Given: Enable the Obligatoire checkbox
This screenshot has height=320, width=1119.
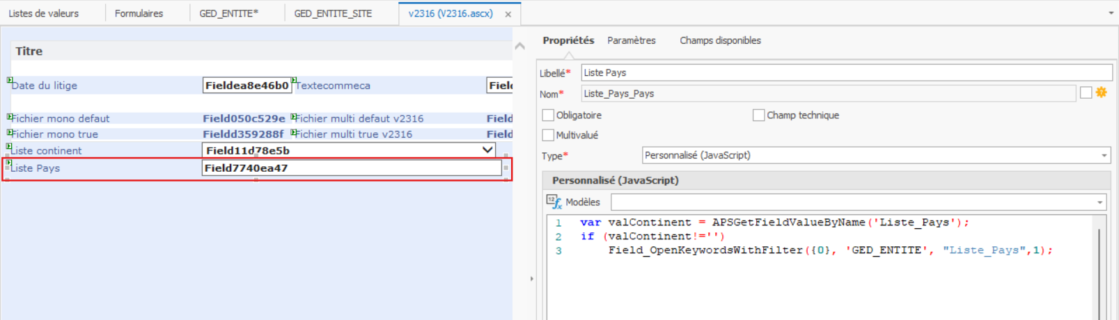Looking at the screenshot, I should click(548, 115).
